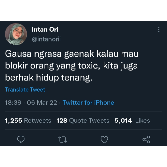Like the tweet with the heart icon
Viewport: 167px width, 167px height.
click(104, 139)
